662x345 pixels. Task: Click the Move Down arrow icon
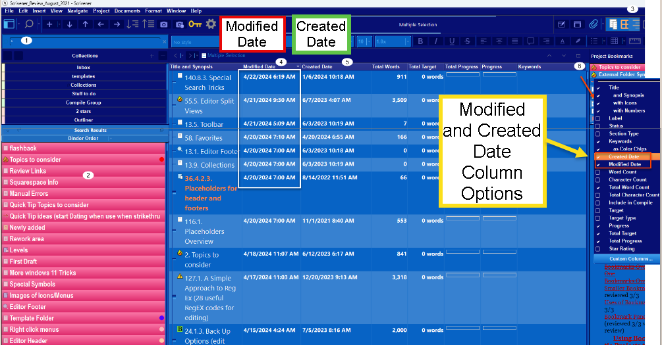tap(70, 24)
